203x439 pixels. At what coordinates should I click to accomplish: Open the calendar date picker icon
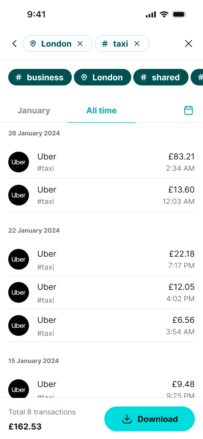click(x=188, y=110)
